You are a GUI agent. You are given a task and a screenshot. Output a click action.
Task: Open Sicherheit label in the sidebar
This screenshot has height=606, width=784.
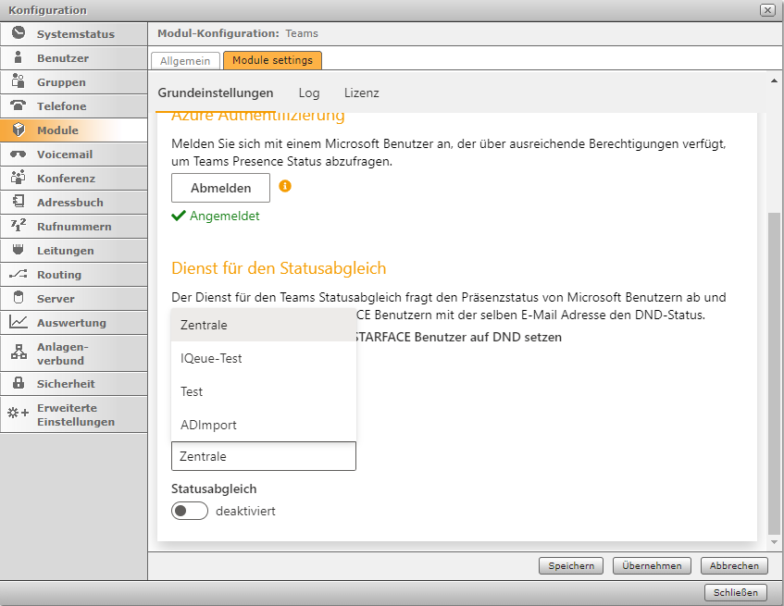(x=66, y=384)
